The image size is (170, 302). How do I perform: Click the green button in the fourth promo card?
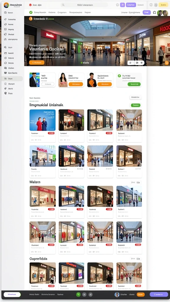[x=134, y=84]
